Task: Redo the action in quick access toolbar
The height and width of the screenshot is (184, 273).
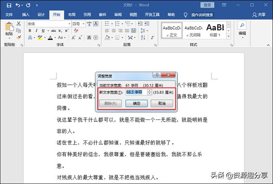Action: click(x=28, y=5)
